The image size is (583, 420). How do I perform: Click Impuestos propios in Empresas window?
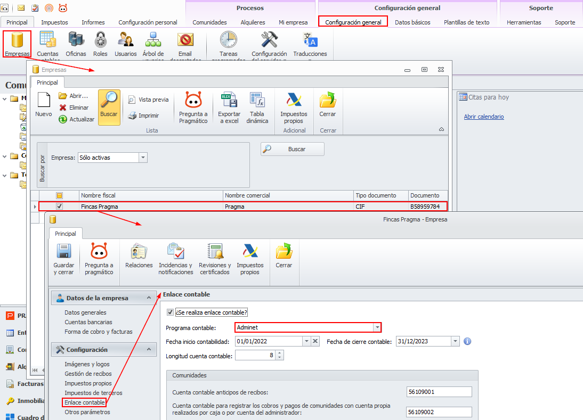point(294,108)
